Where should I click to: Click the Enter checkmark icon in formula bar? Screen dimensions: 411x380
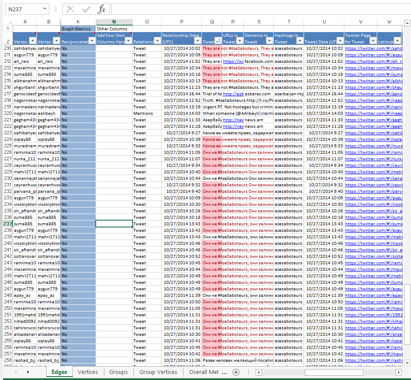[x=86, y=10]
